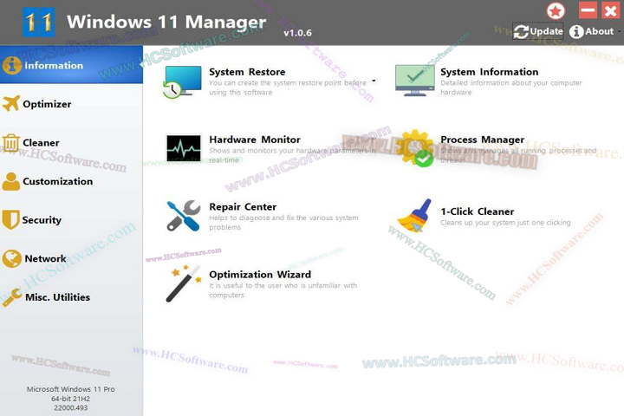624x416 pixels.
Task: Click 'Detailed information about your computer' description
Action: (511, 88)
